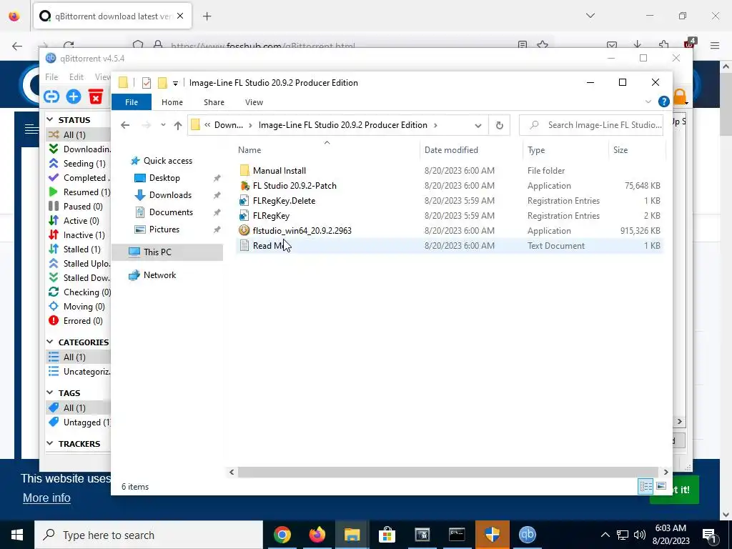Open the Command Prompt taskbar icon
This screenshot has height=549, width=732.
pos(457,535)
